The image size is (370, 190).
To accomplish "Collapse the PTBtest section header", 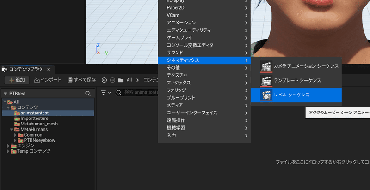I will (6, 94).
